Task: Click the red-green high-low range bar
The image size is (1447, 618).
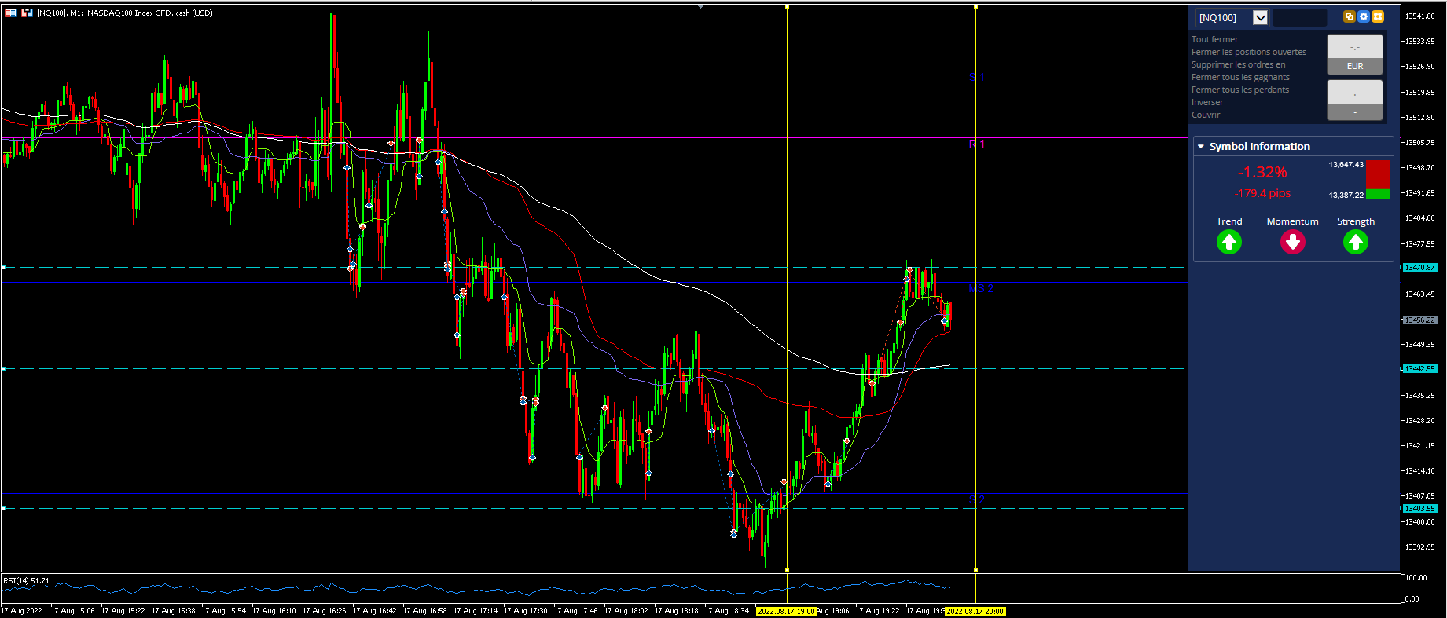Action: [x=1377, y=180]
